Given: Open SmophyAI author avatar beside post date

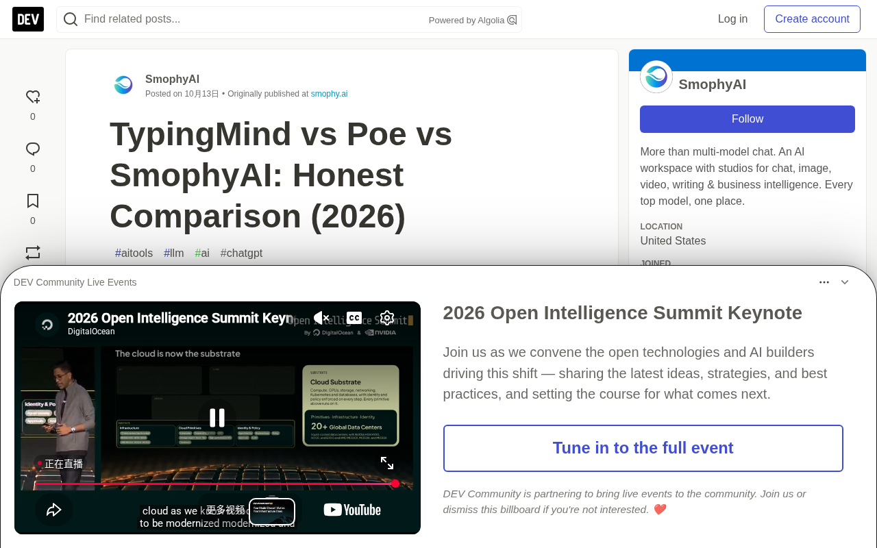Looking at the screenshot, I should pyautogui.click(x=123, y=85).
